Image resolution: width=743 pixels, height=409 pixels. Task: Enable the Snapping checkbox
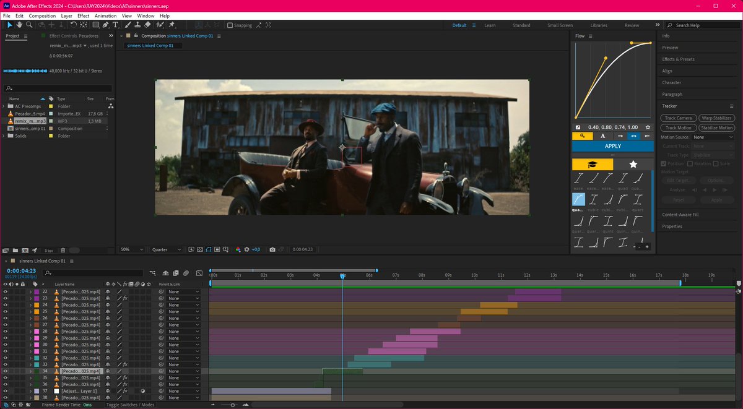pyautogui.click(x=230, y=25)
